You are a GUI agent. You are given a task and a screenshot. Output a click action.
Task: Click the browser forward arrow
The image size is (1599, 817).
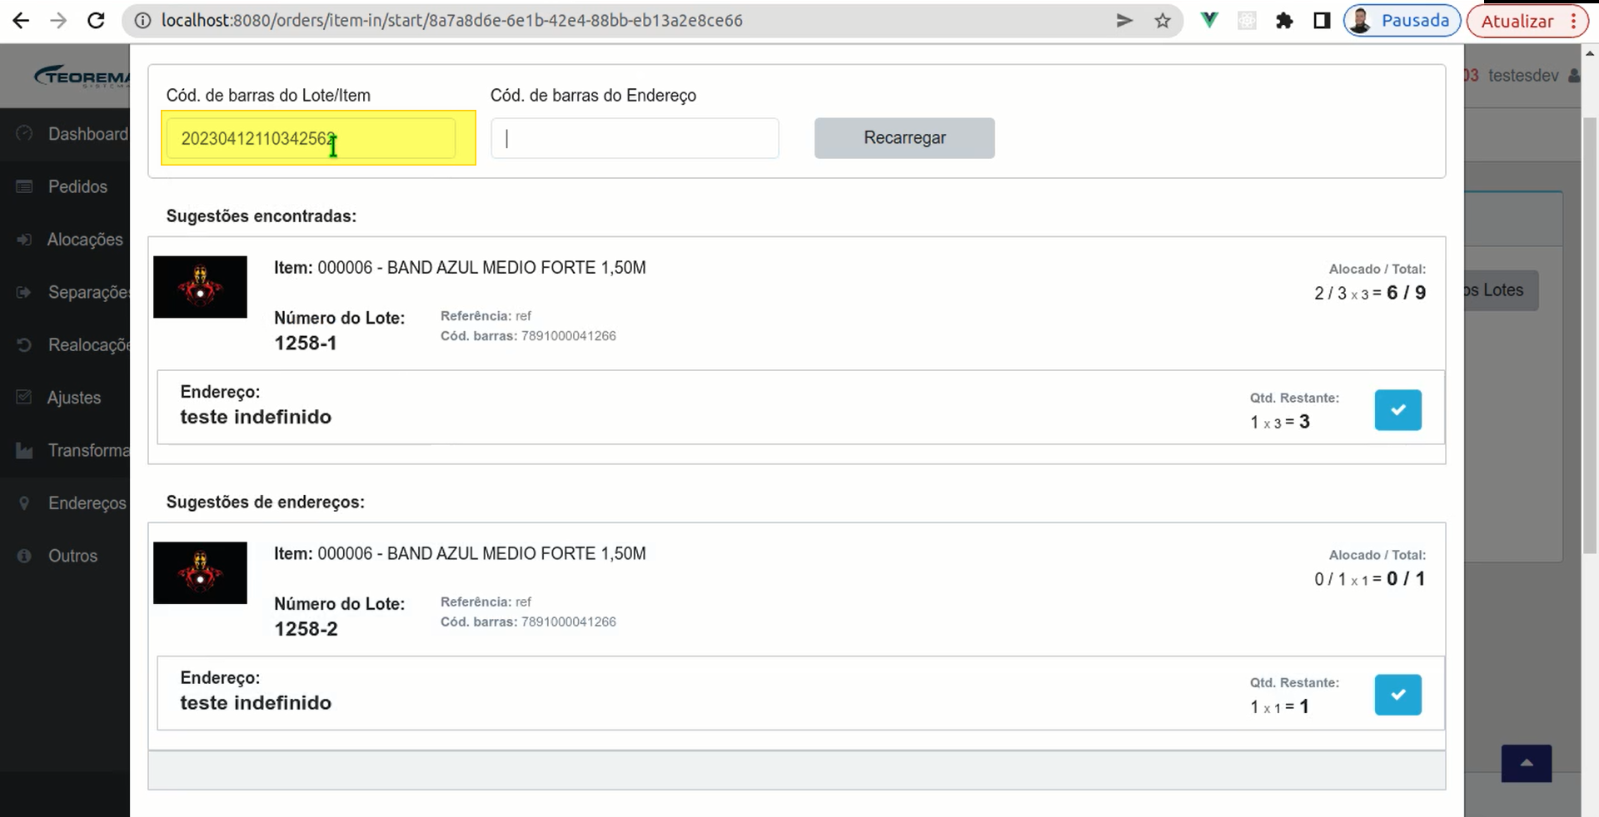[x=58, y=21]
